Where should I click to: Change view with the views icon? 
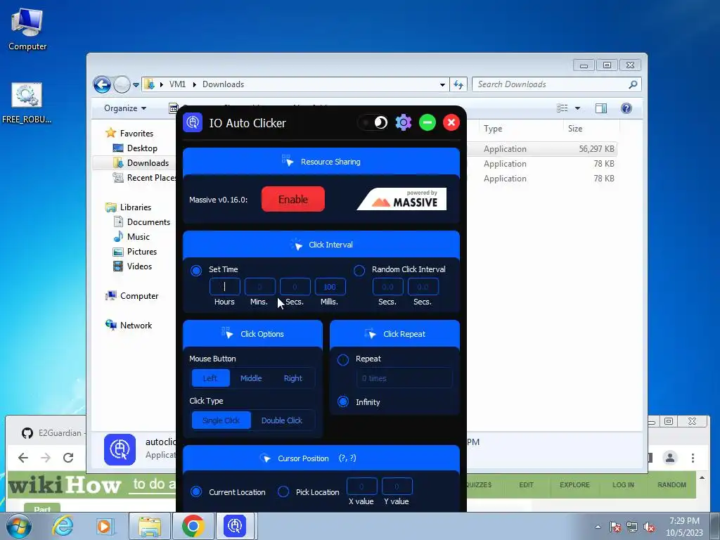[562, 108]
